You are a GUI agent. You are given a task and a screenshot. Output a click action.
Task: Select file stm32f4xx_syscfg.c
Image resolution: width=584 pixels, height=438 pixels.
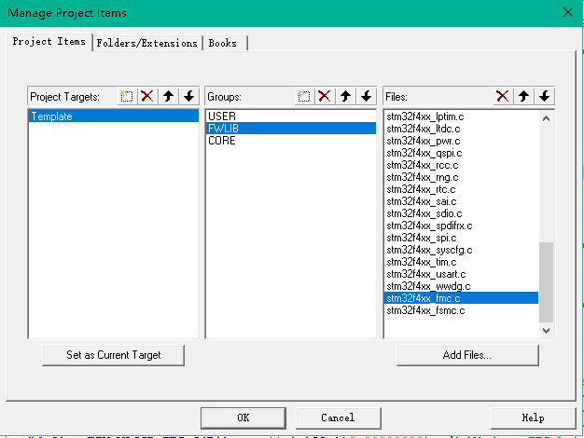click(461, 250)
